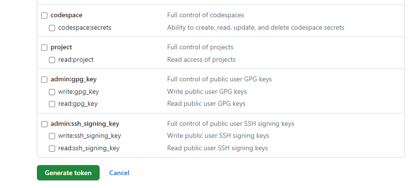Click the write:gpg_key label text

79,92
